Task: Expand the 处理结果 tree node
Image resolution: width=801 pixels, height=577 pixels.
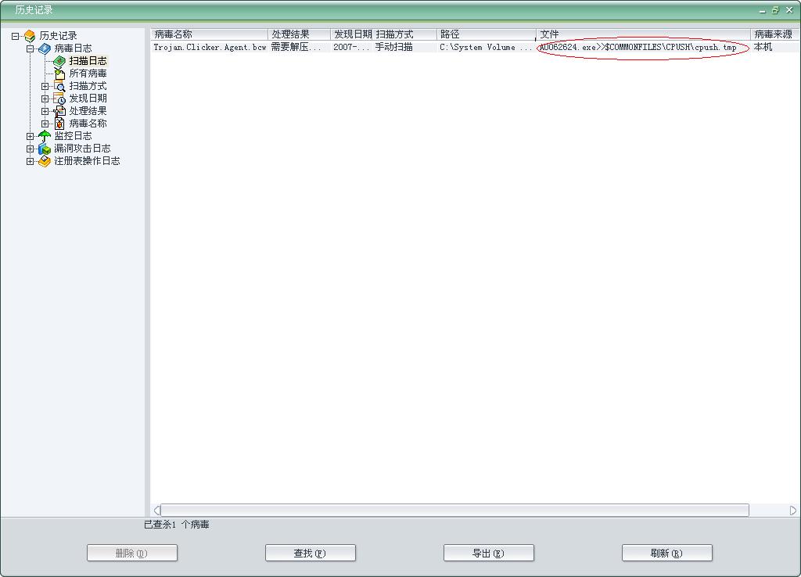Action: tap(45, 111)
